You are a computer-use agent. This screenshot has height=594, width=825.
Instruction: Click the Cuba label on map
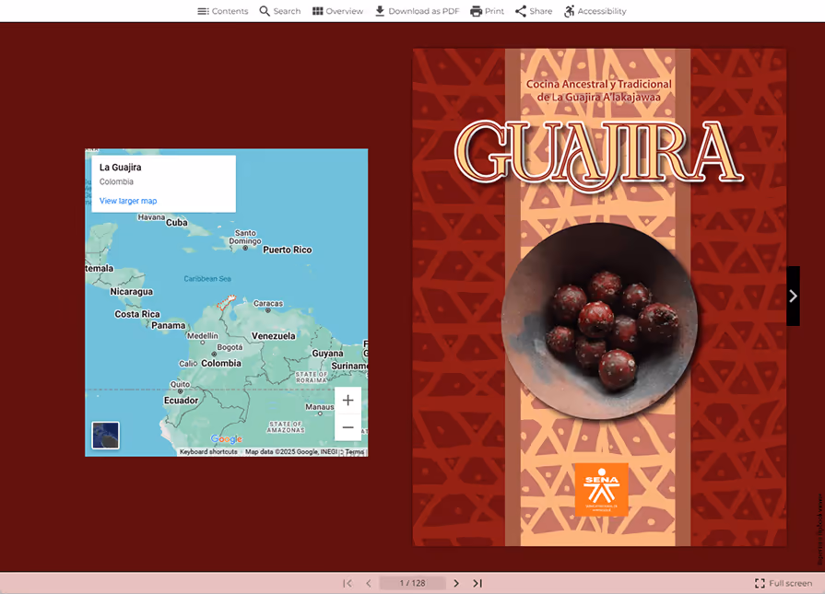(177, 222)
